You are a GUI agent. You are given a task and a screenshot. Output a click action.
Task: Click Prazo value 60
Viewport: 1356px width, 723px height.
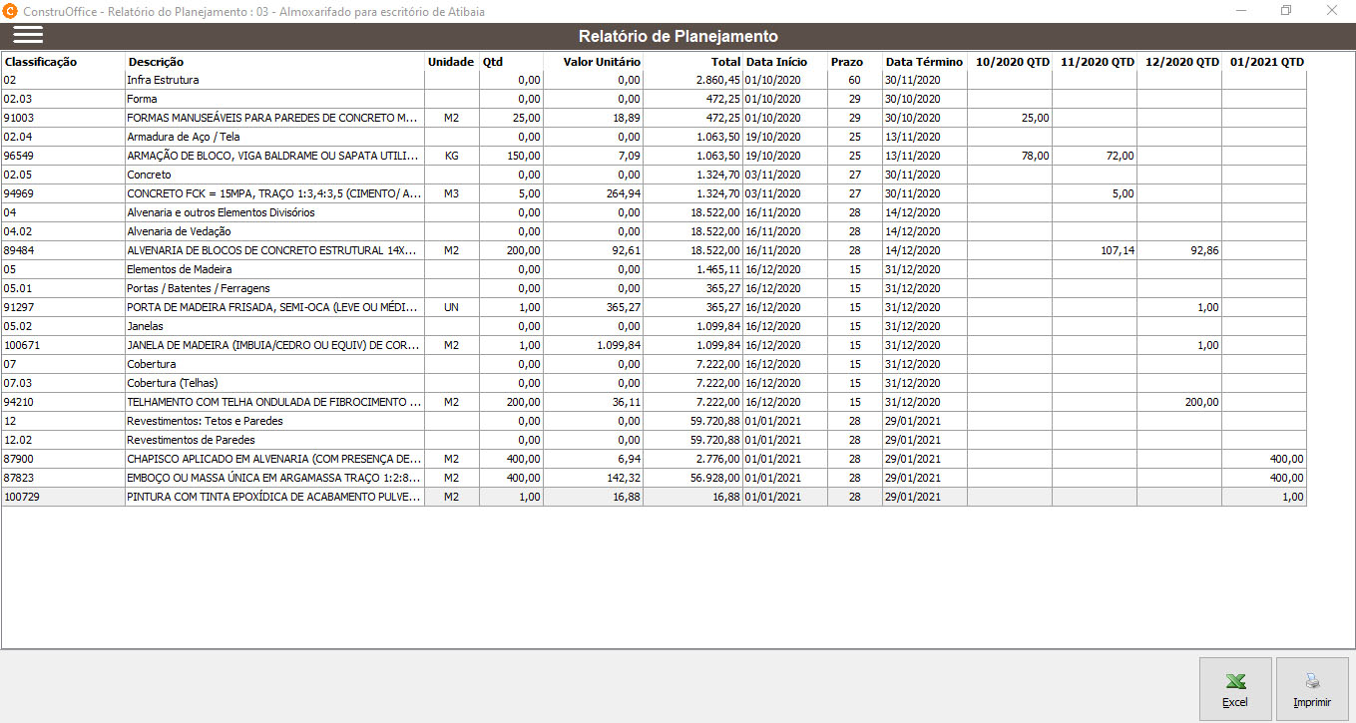(854, 80)
